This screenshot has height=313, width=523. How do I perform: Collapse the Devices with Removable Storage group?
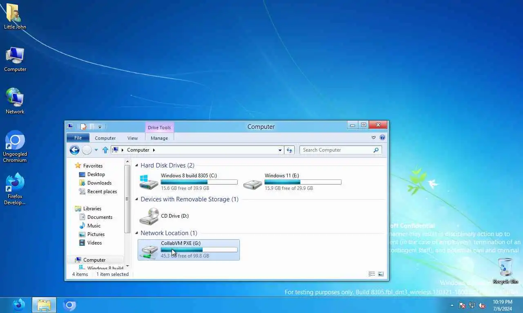tap(137, 199)
